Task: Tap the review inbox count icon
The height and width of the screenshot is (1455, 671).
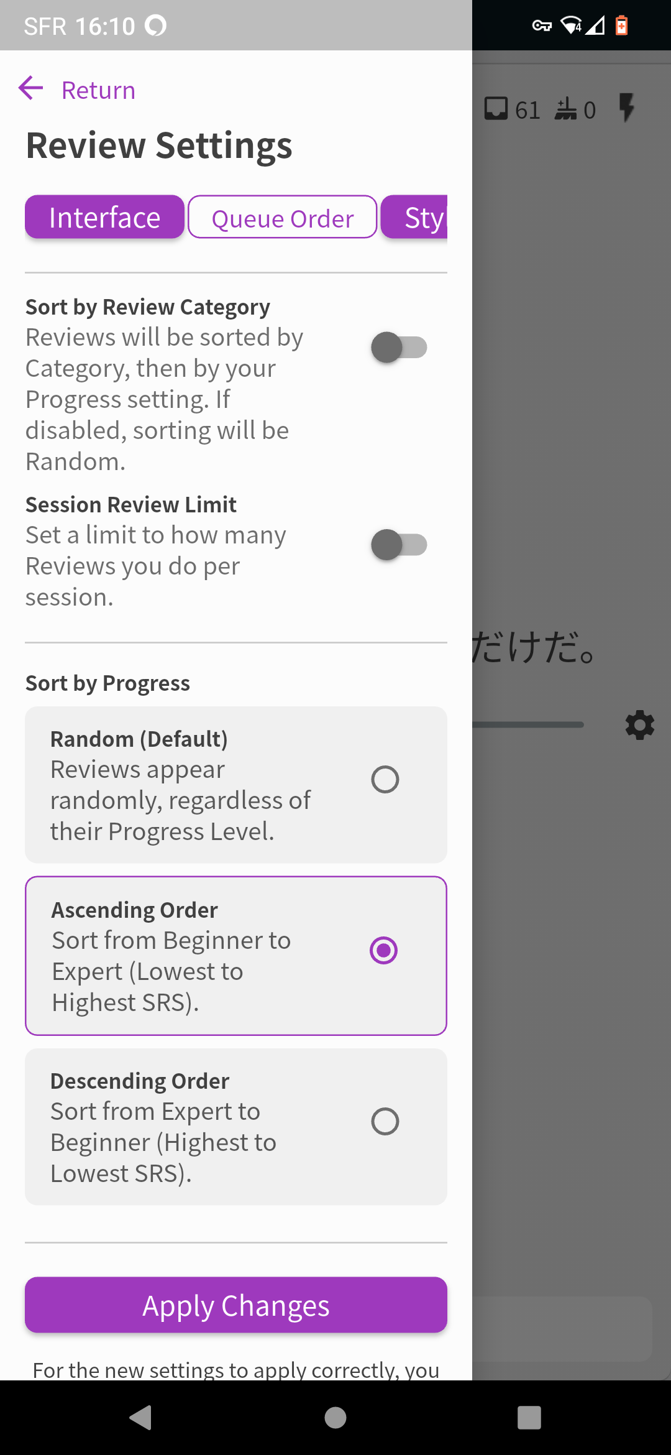Action: click(x=496, y=109)
